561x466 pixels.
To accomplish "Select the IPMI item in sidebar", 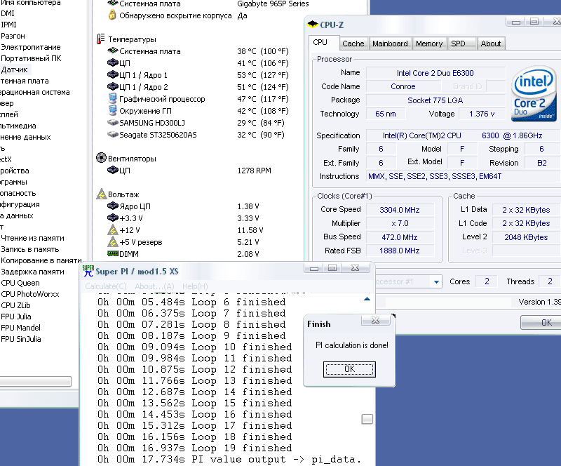I will click(x=8, y=25).
